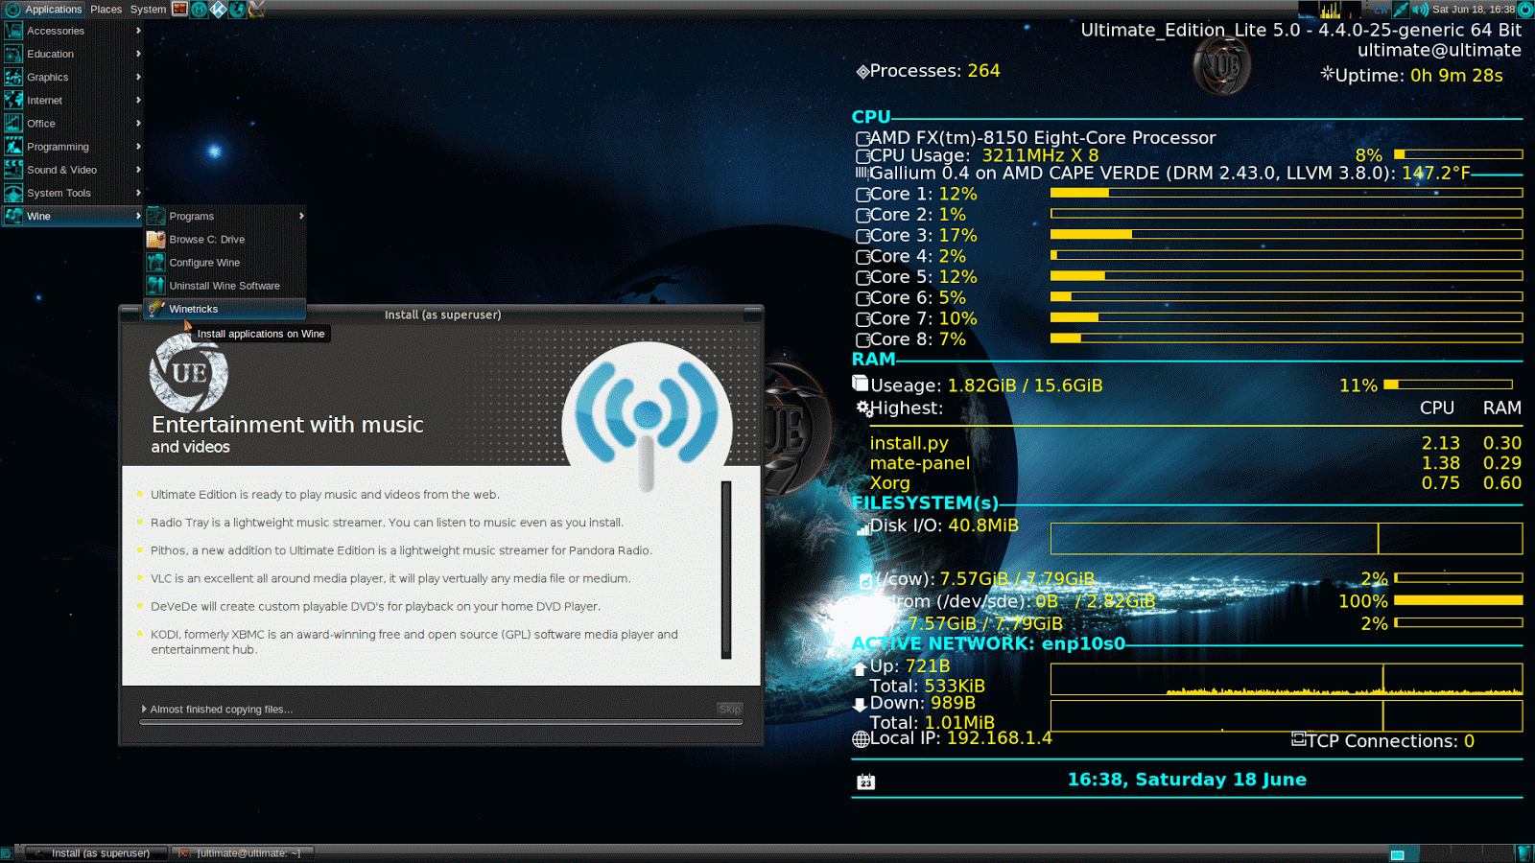Open the network connection tray icon
Viewport: 1535px width, 863px height.
point(1401,10)
